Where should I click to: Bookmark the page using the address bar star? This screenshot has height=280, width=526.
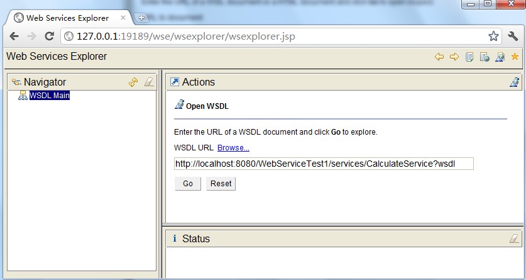[493, 36]
